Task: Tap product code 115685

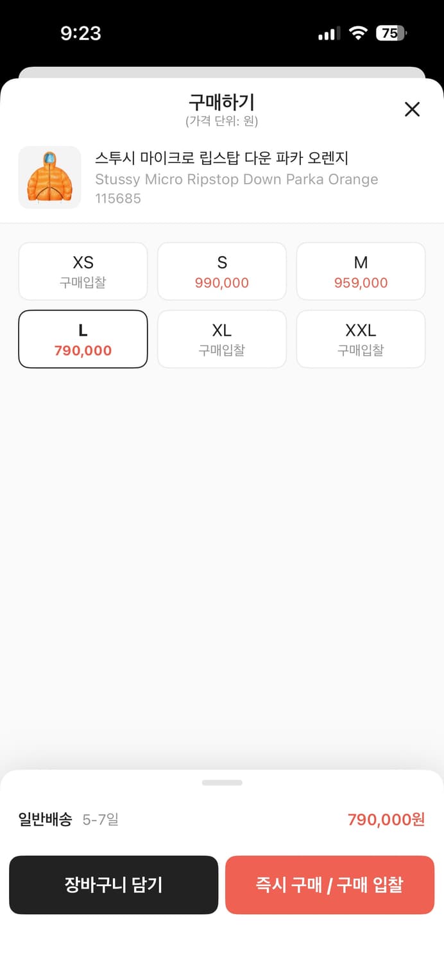Action: (x=118, y=198)
